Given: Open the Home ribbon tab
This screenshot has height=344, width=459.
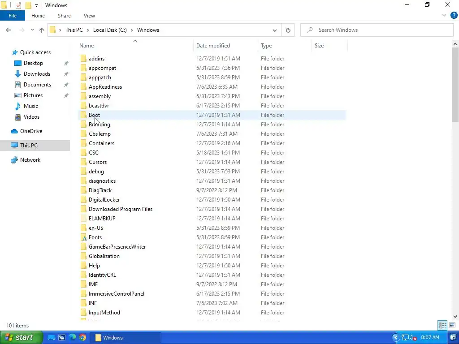Looking at the screenshot, I should click(38, 16).
